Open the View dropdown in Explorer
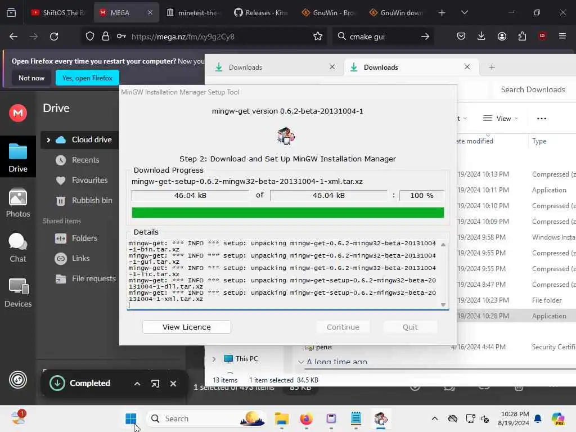576x432 pixels. click(x=500, y=118)
